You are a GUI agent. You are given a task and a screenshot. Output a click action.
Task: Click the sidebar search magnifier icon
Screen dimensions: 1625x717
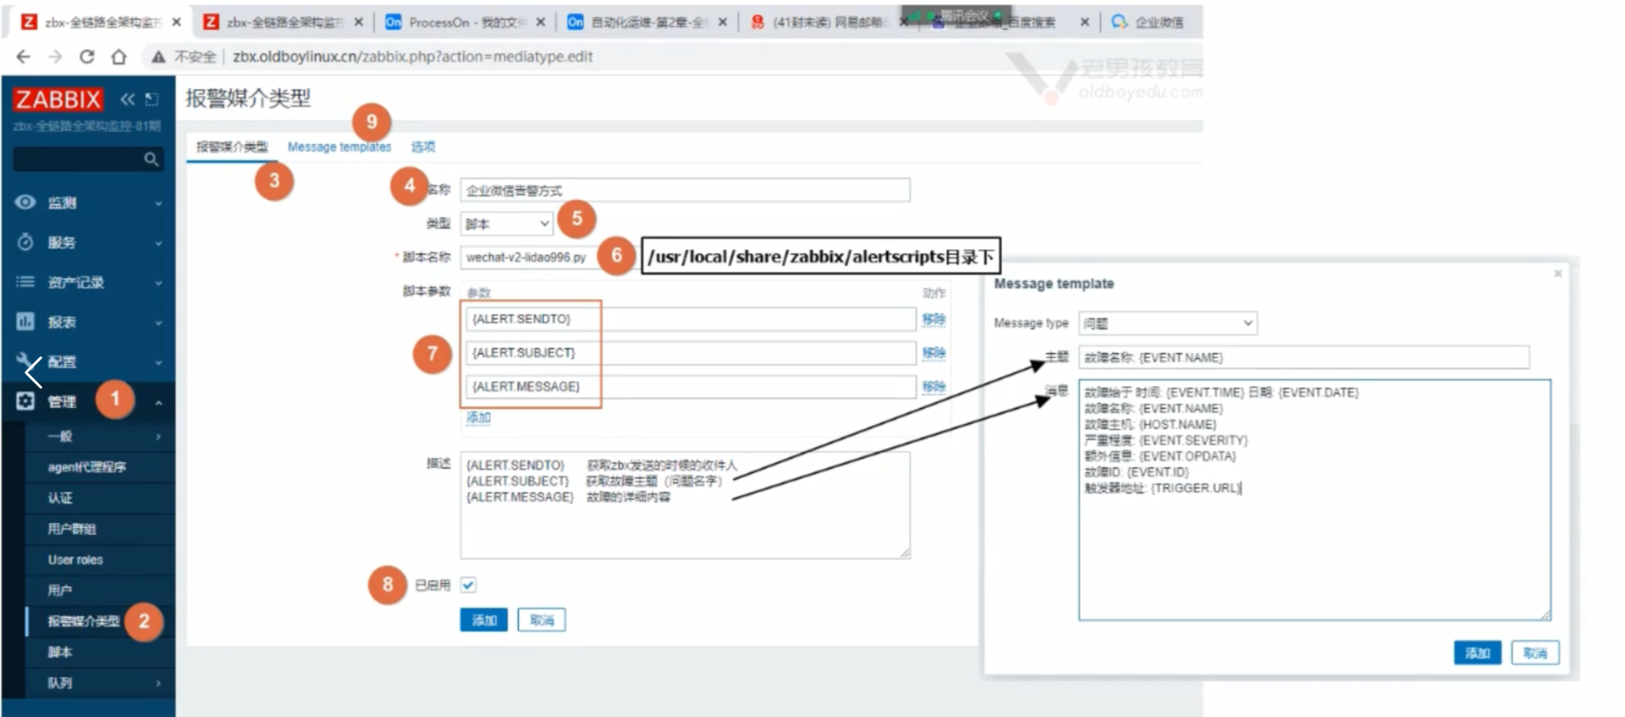click(151, 159)
